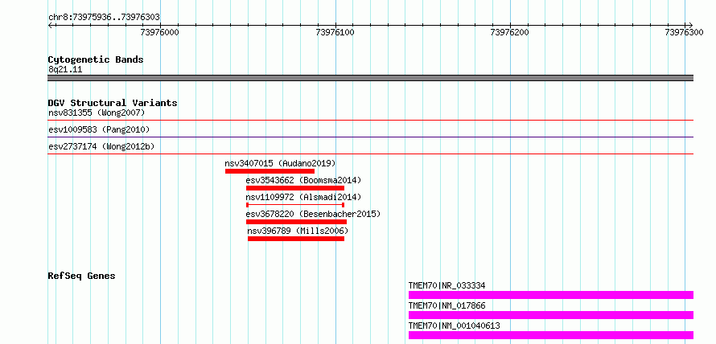Select the TMEM70|NM_001040613 gene bar
The width and height of the screenshot is (716, 344).
click(x=551, y=335)
